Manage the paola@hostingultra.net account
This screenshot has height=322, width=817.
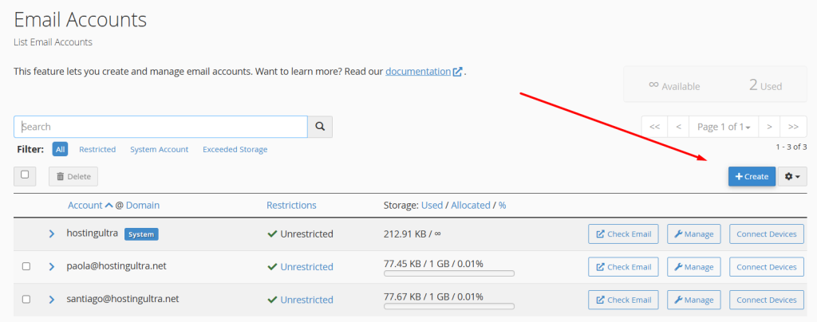693,266
